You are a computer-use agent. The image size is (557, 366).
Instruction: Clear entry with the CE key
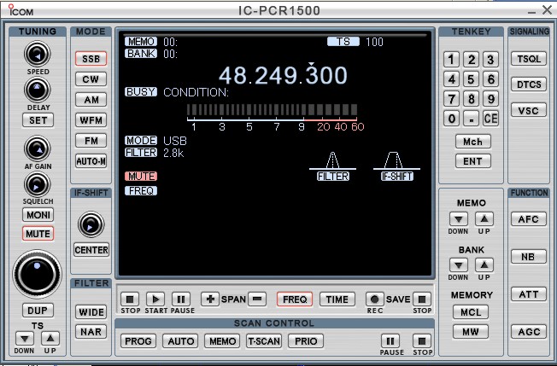490,119
